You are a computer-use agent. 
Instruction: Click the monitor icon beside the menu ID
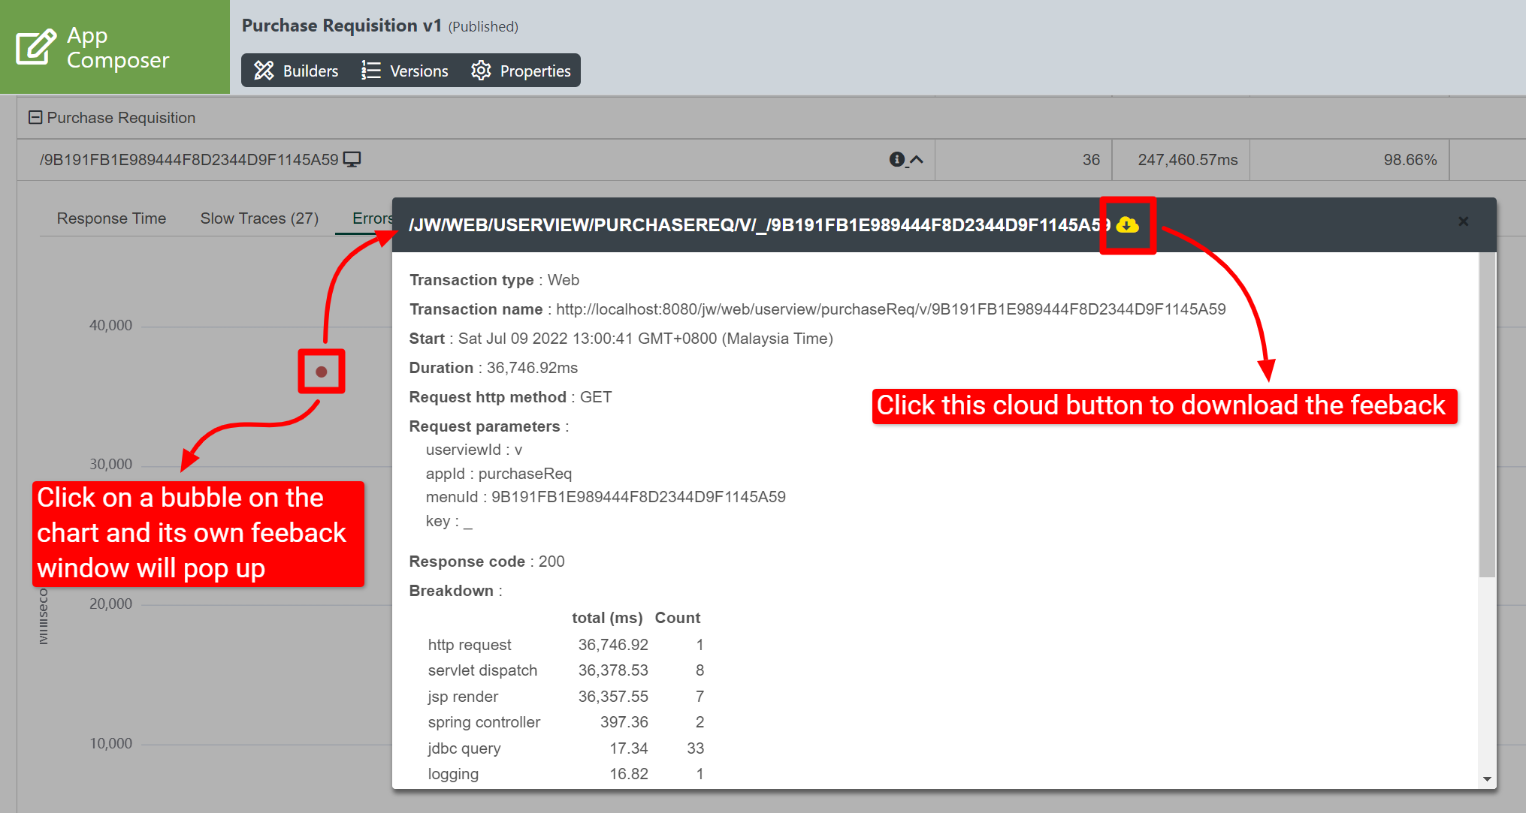pos(352,159)
